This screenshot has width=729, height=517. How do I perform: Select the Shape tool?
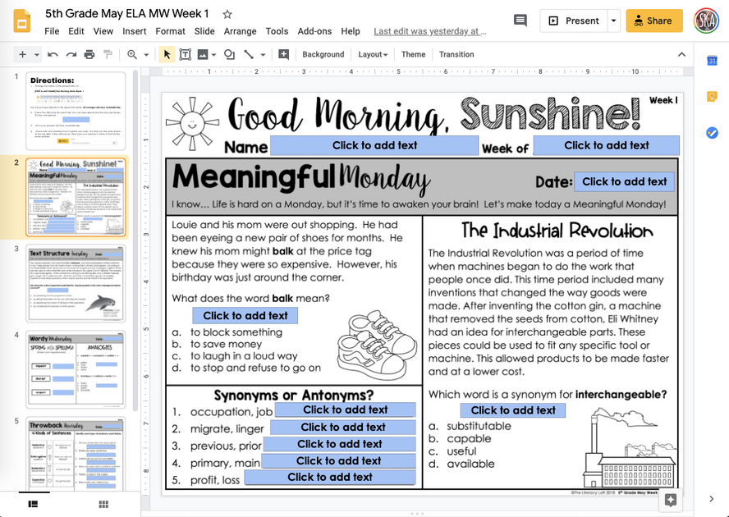tap(228, 54)
